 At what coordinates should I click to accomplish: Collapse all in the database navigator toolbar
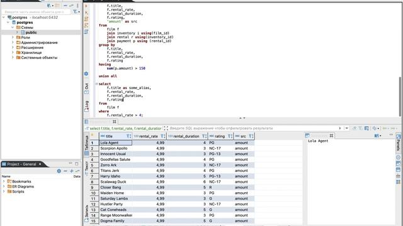pos(65,6)
